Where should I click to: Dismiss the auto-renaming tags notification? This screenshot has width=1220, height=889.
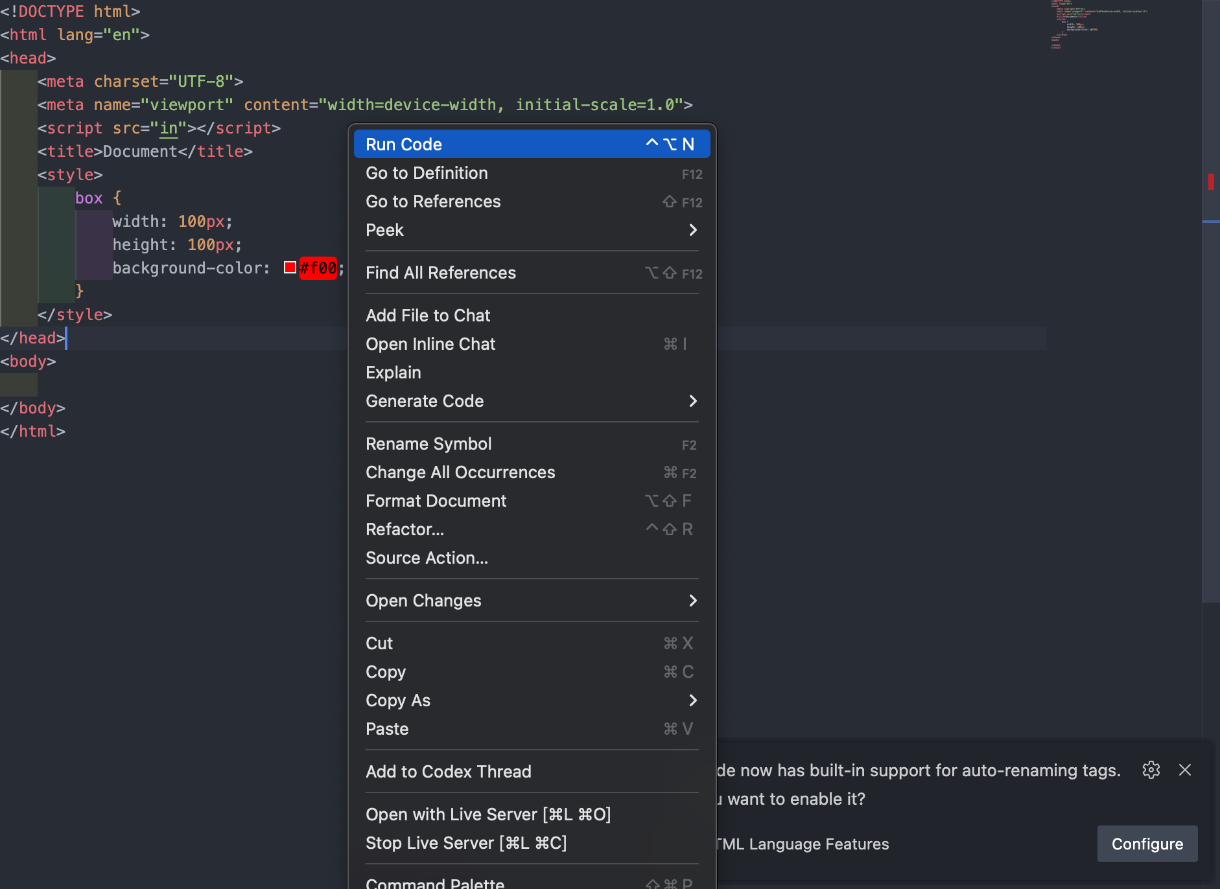pyautogui.click(x=1185, y=770)
